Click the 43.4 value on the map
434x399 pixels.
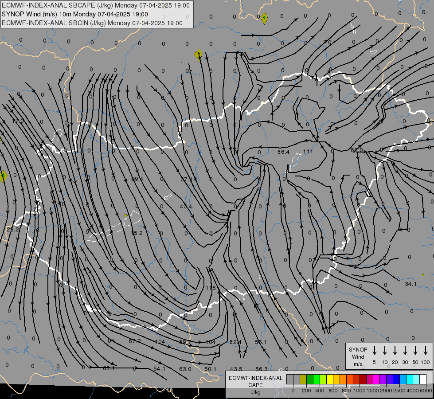(x=186, y=206)
